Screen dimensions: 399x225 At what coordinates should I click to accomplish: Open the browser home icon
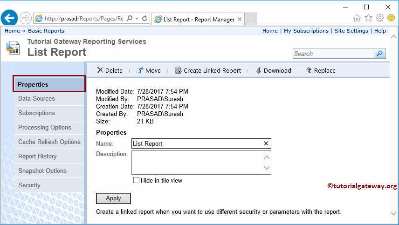357,18
